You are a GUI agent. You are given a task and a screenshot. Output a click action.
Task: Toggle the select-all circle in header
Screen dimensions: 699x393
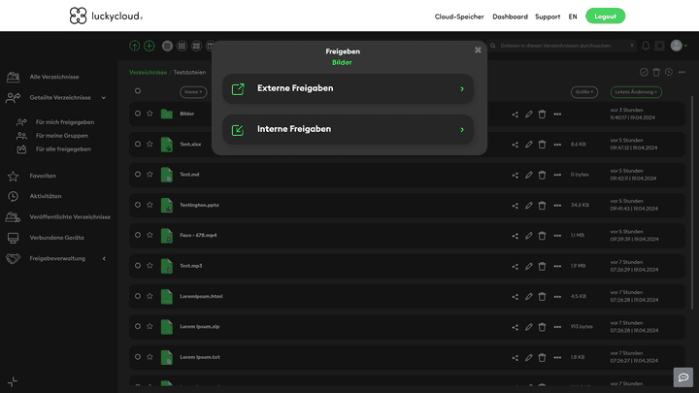(138, 91)
